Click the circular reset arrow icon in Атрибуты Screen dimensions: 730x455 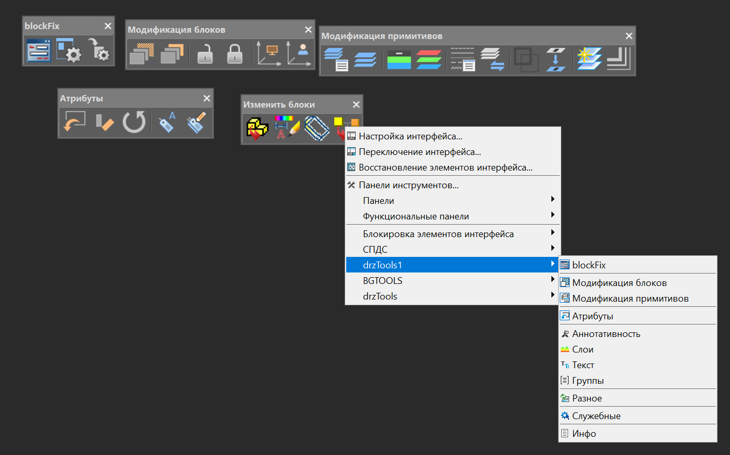click(134, 123)
